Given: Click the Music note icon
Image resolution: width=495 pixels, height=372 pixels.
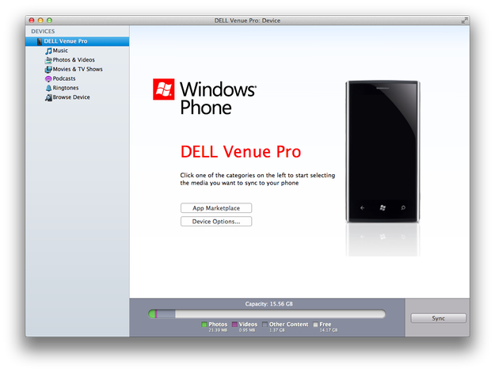Looking at the screenshot, I should [x=48, y=51].
